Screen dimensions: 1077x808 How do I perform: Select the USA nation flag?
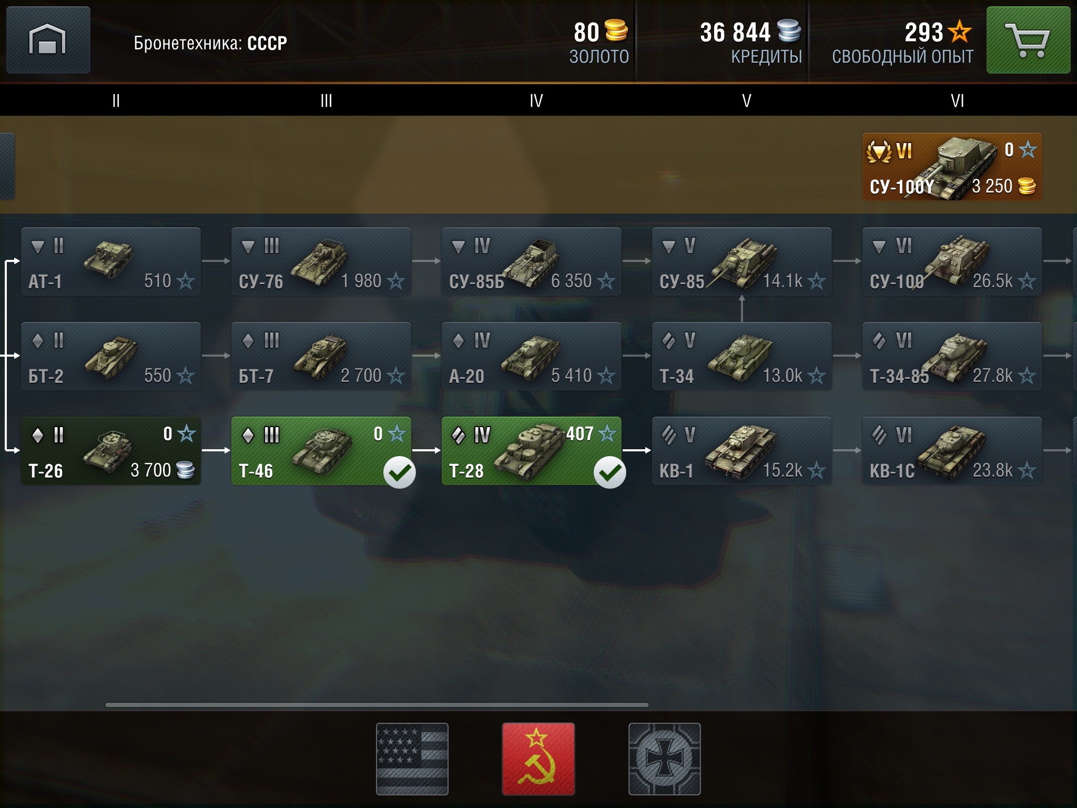(x=412, y=759)
